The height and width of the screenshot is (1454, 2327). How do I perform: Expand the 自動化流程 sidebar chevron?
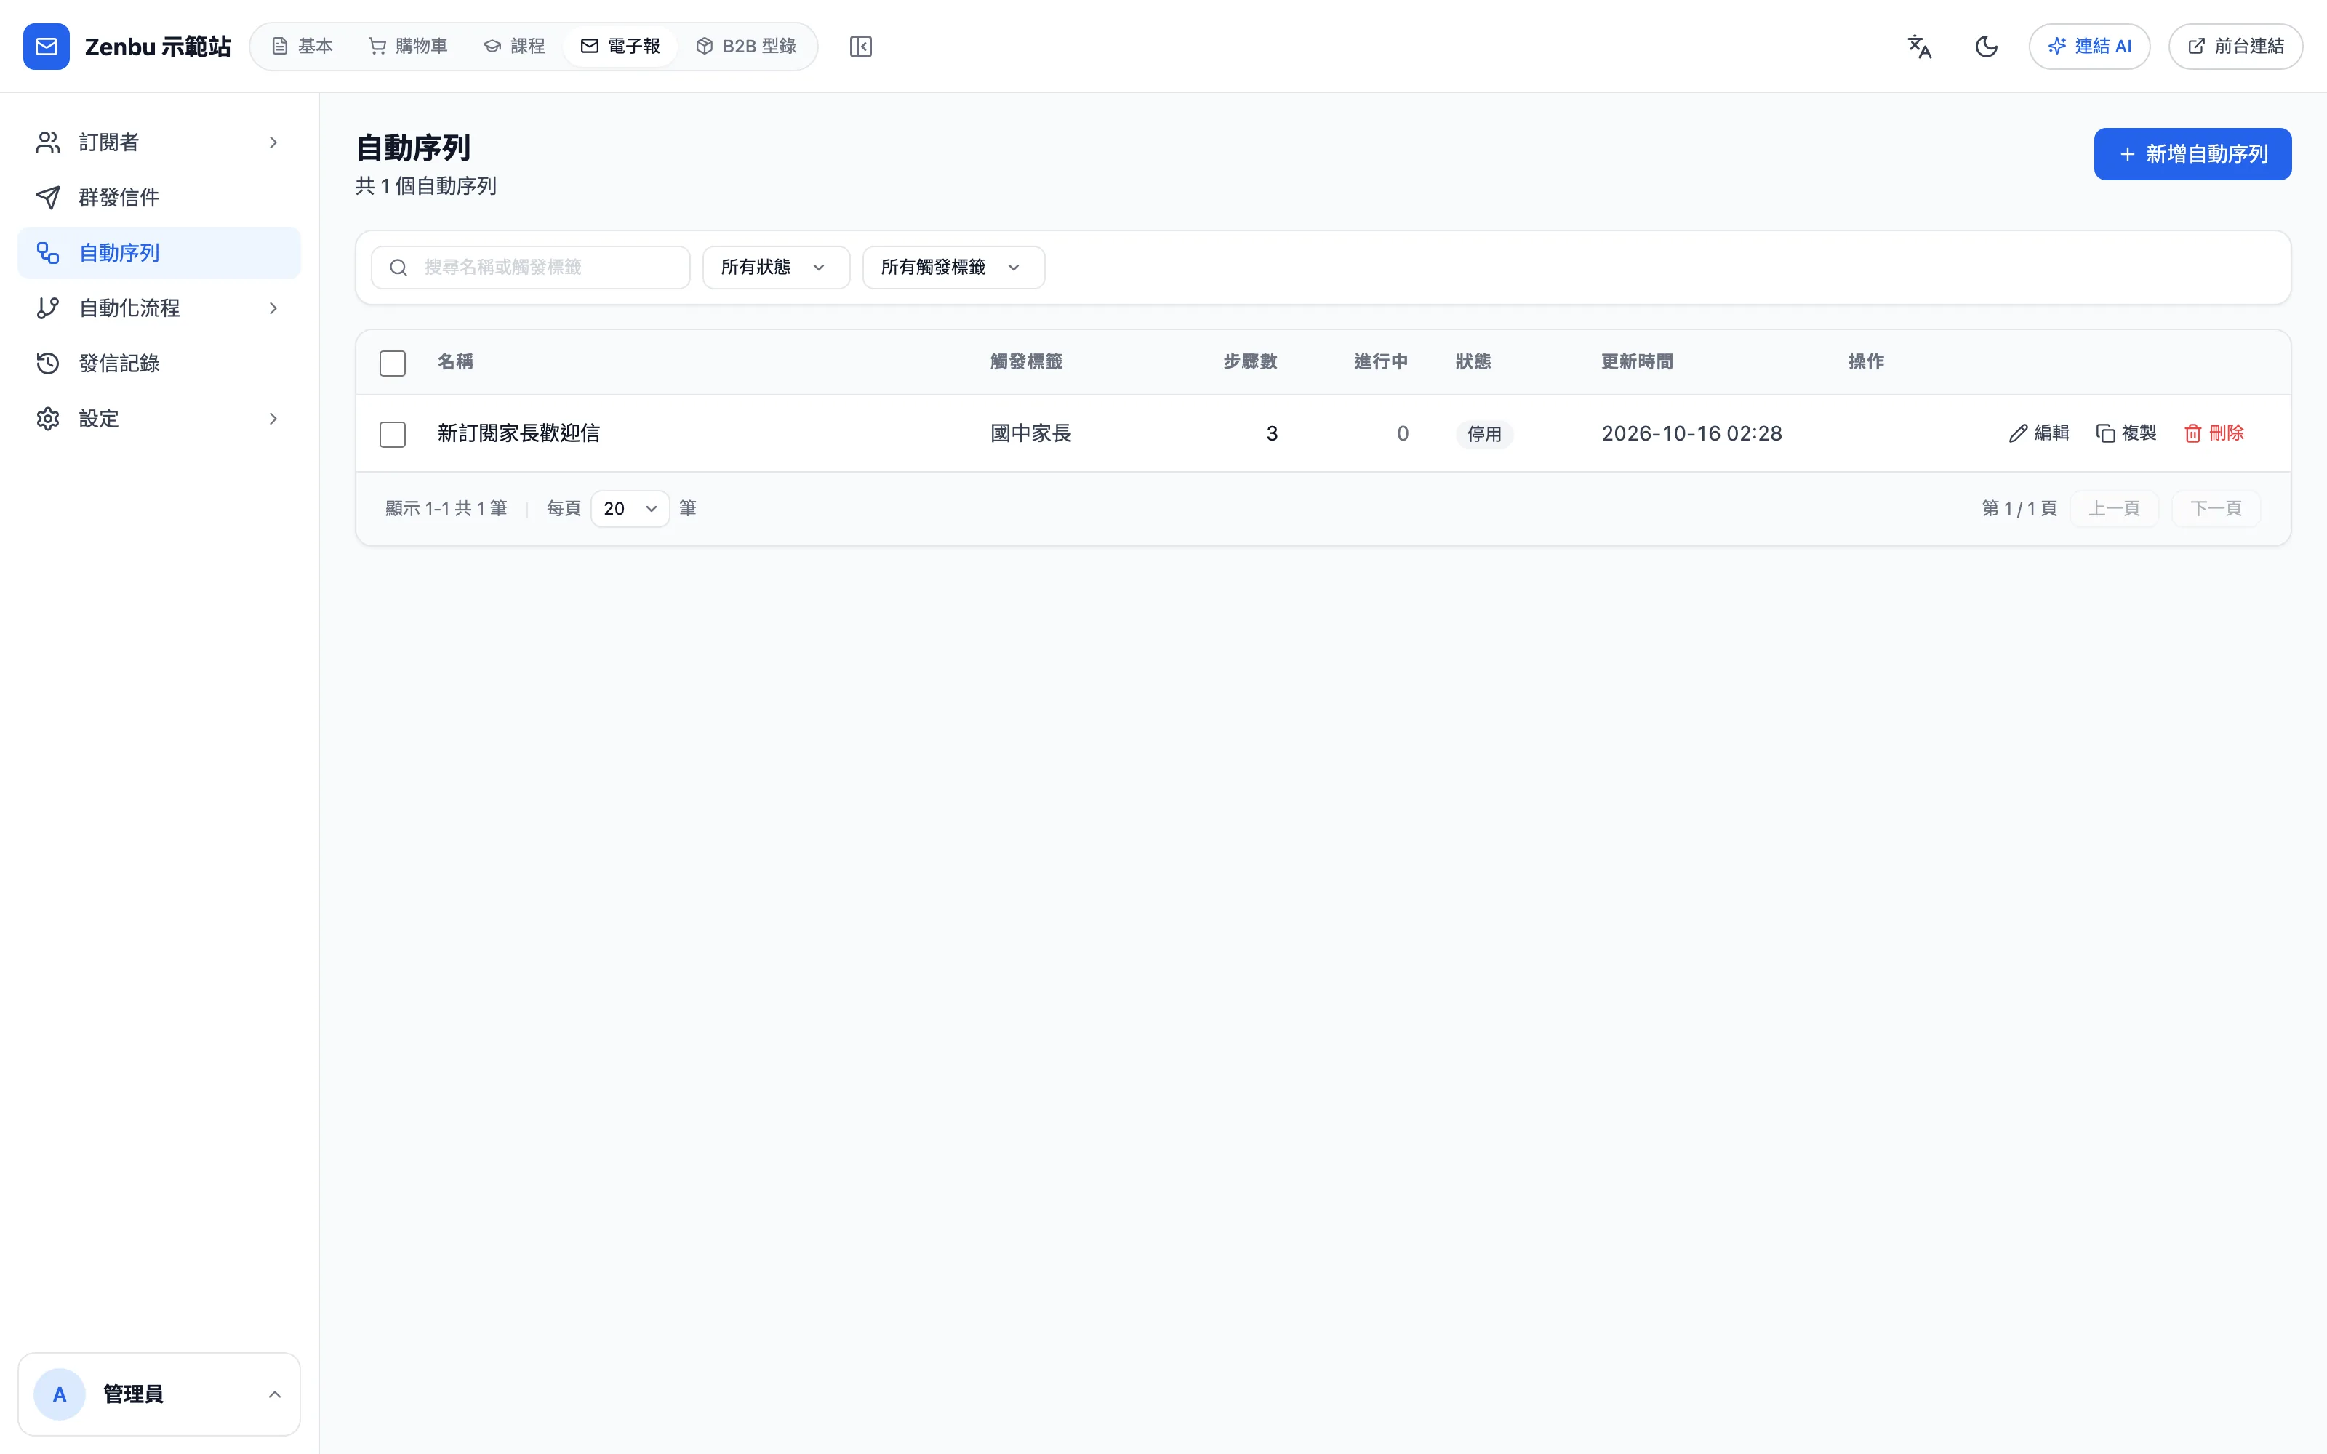pos(273,308)
